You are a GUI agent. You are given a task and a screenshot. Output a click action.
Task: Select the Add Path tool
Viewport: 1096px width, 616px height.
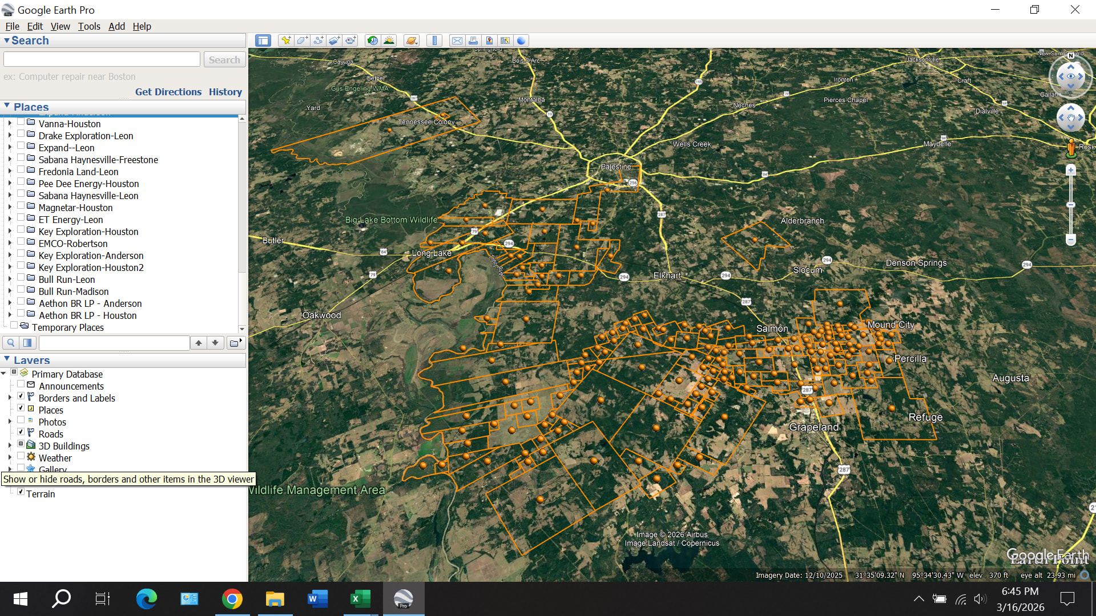tap(319, 40)
